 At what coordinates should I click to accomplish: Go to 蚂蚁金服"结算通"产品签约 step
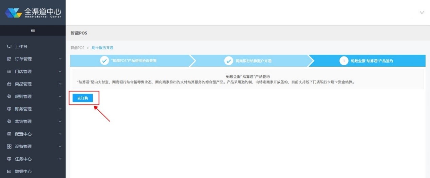[367, 61]
